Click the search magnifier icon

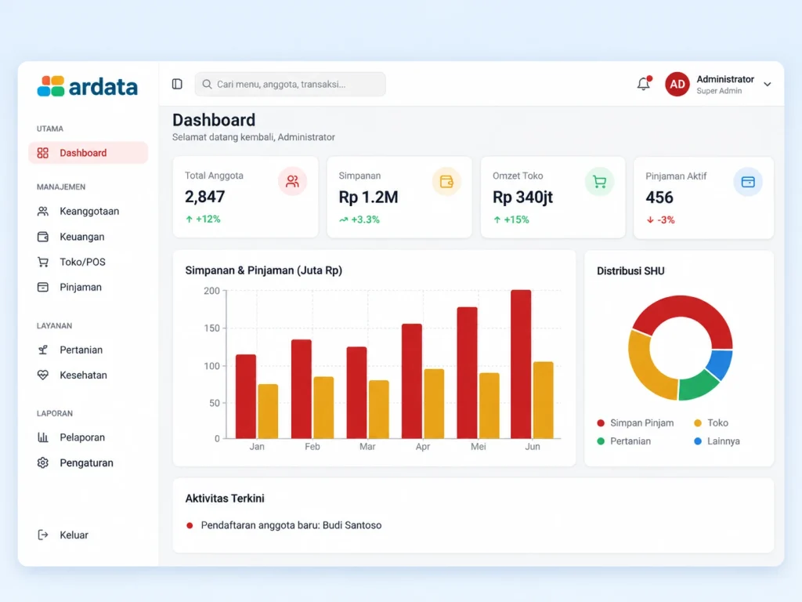[207, 84]
